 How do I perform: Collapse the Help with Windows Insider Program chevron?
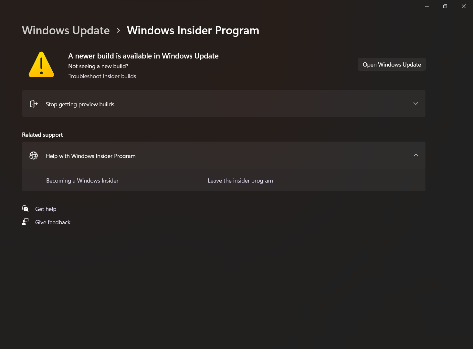click(416, 155)
